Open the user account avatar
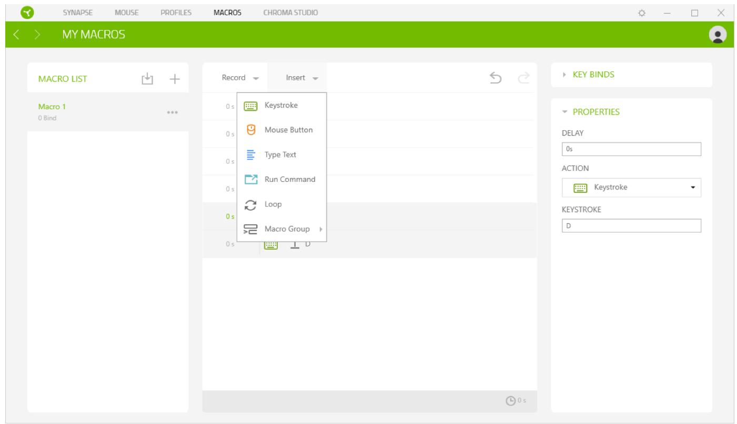Screen dimensions: 737x424 click(716, 34)
